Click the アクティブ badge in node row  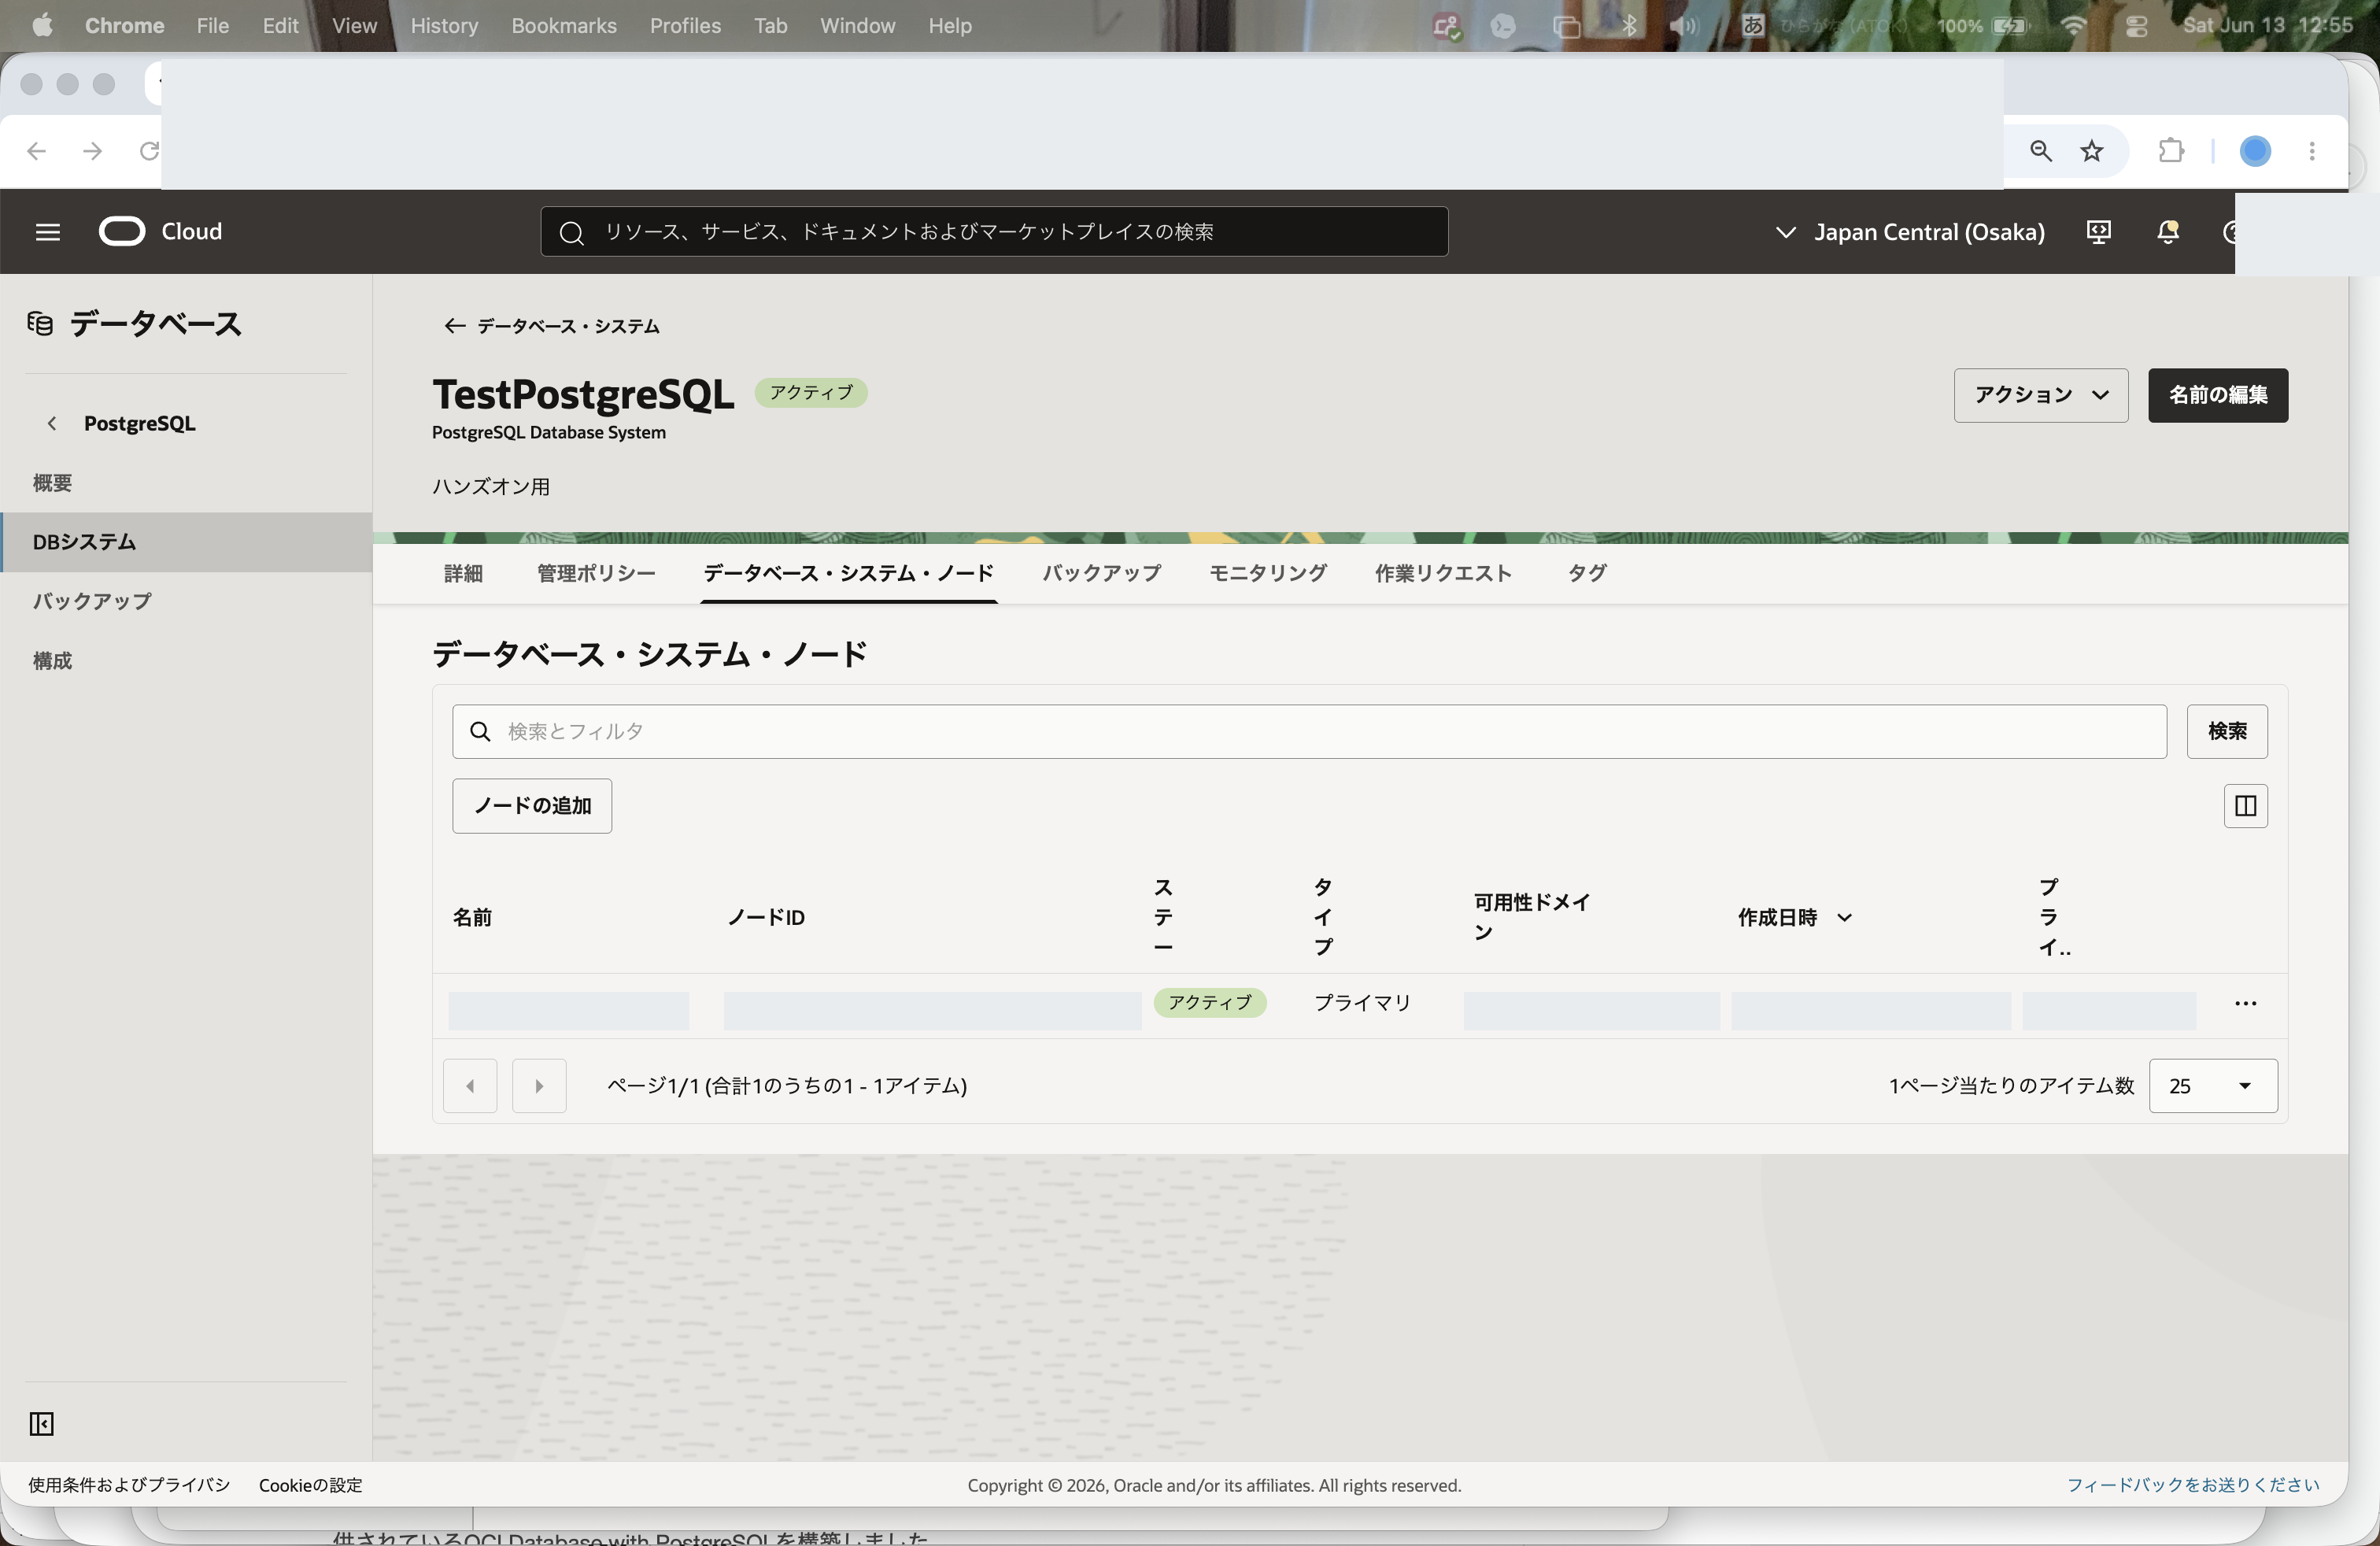click(1210, 1003)
